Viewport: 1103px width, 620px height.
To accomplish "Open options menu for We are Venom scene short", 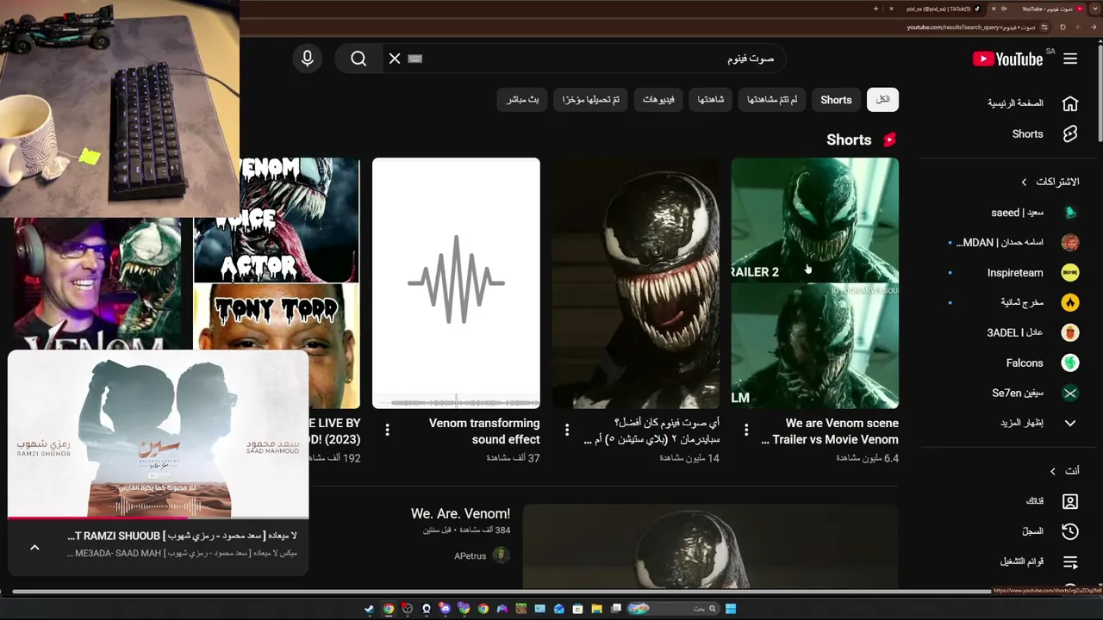I will (x=746, y=430).
